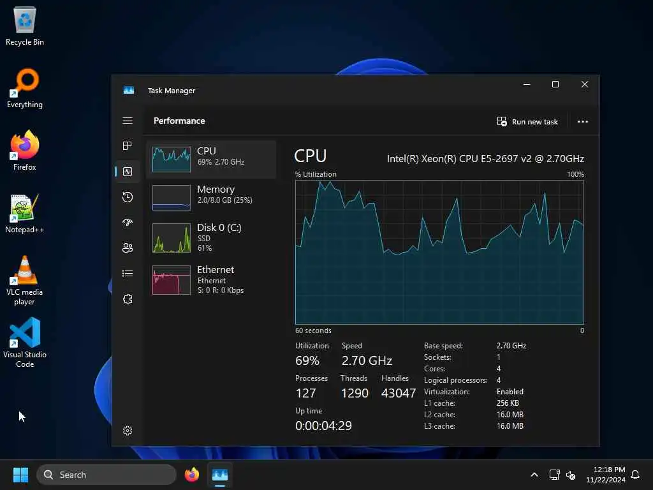Click the Task Manager title bar icon
Viewport: 653px width, 490px height.
tap(129, 91)
